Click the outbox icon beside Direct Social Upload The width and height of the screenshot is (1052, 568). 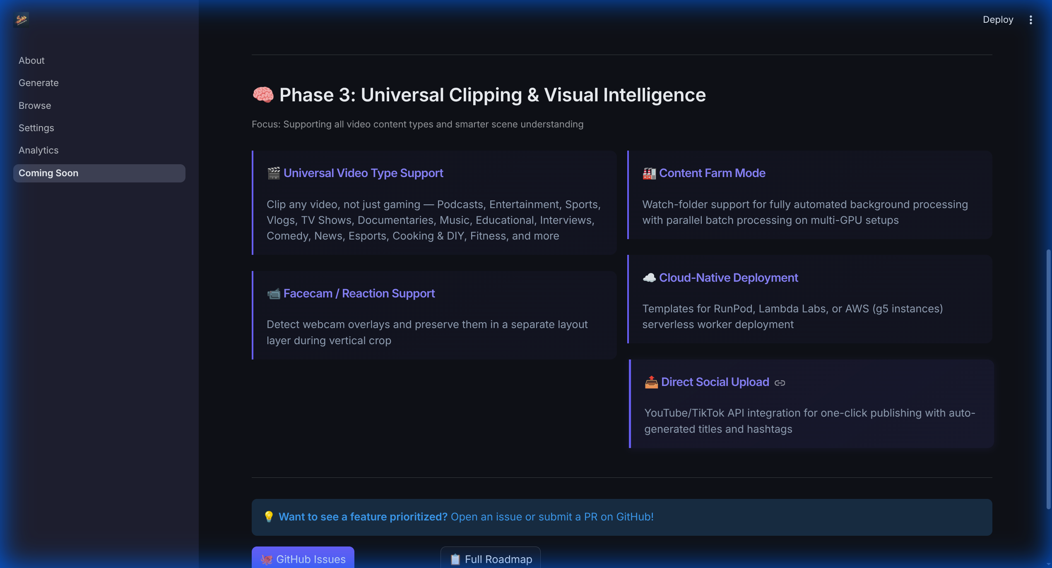(651, 382)
